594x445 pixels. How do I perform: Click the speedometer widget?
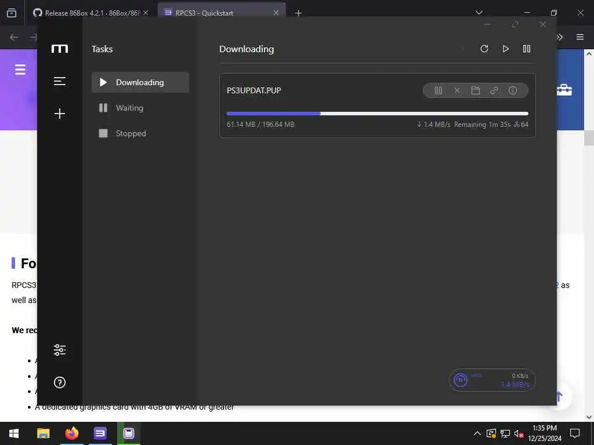[492, 380]
